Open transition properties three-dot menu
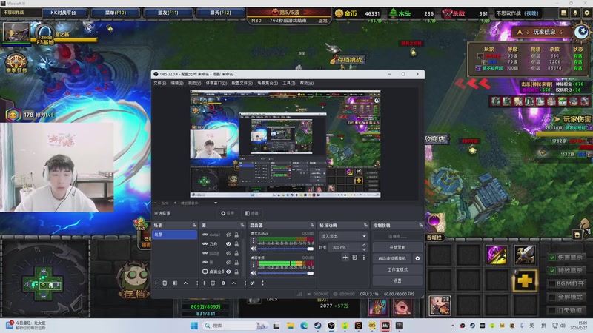 pos(364,257)
